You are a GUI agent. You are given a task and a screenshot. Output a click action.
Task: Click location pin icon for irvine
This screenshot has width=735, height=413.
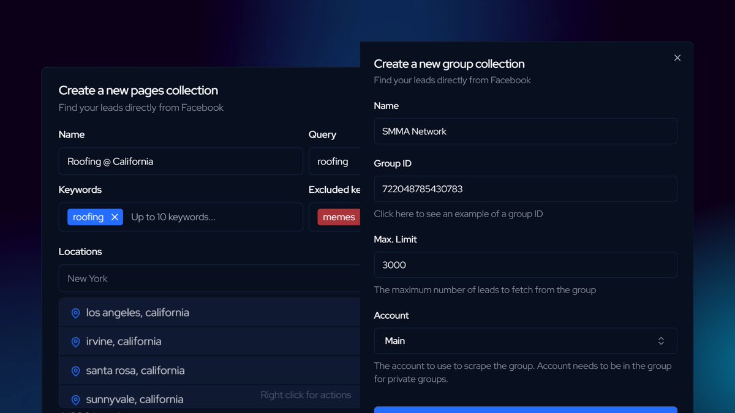click(x=76, y=342)
